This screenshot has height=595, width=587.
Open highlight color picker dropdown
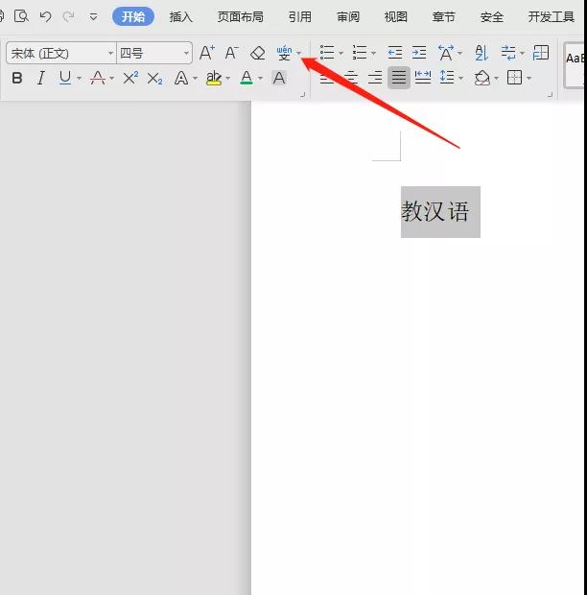[x=228, y=78]
